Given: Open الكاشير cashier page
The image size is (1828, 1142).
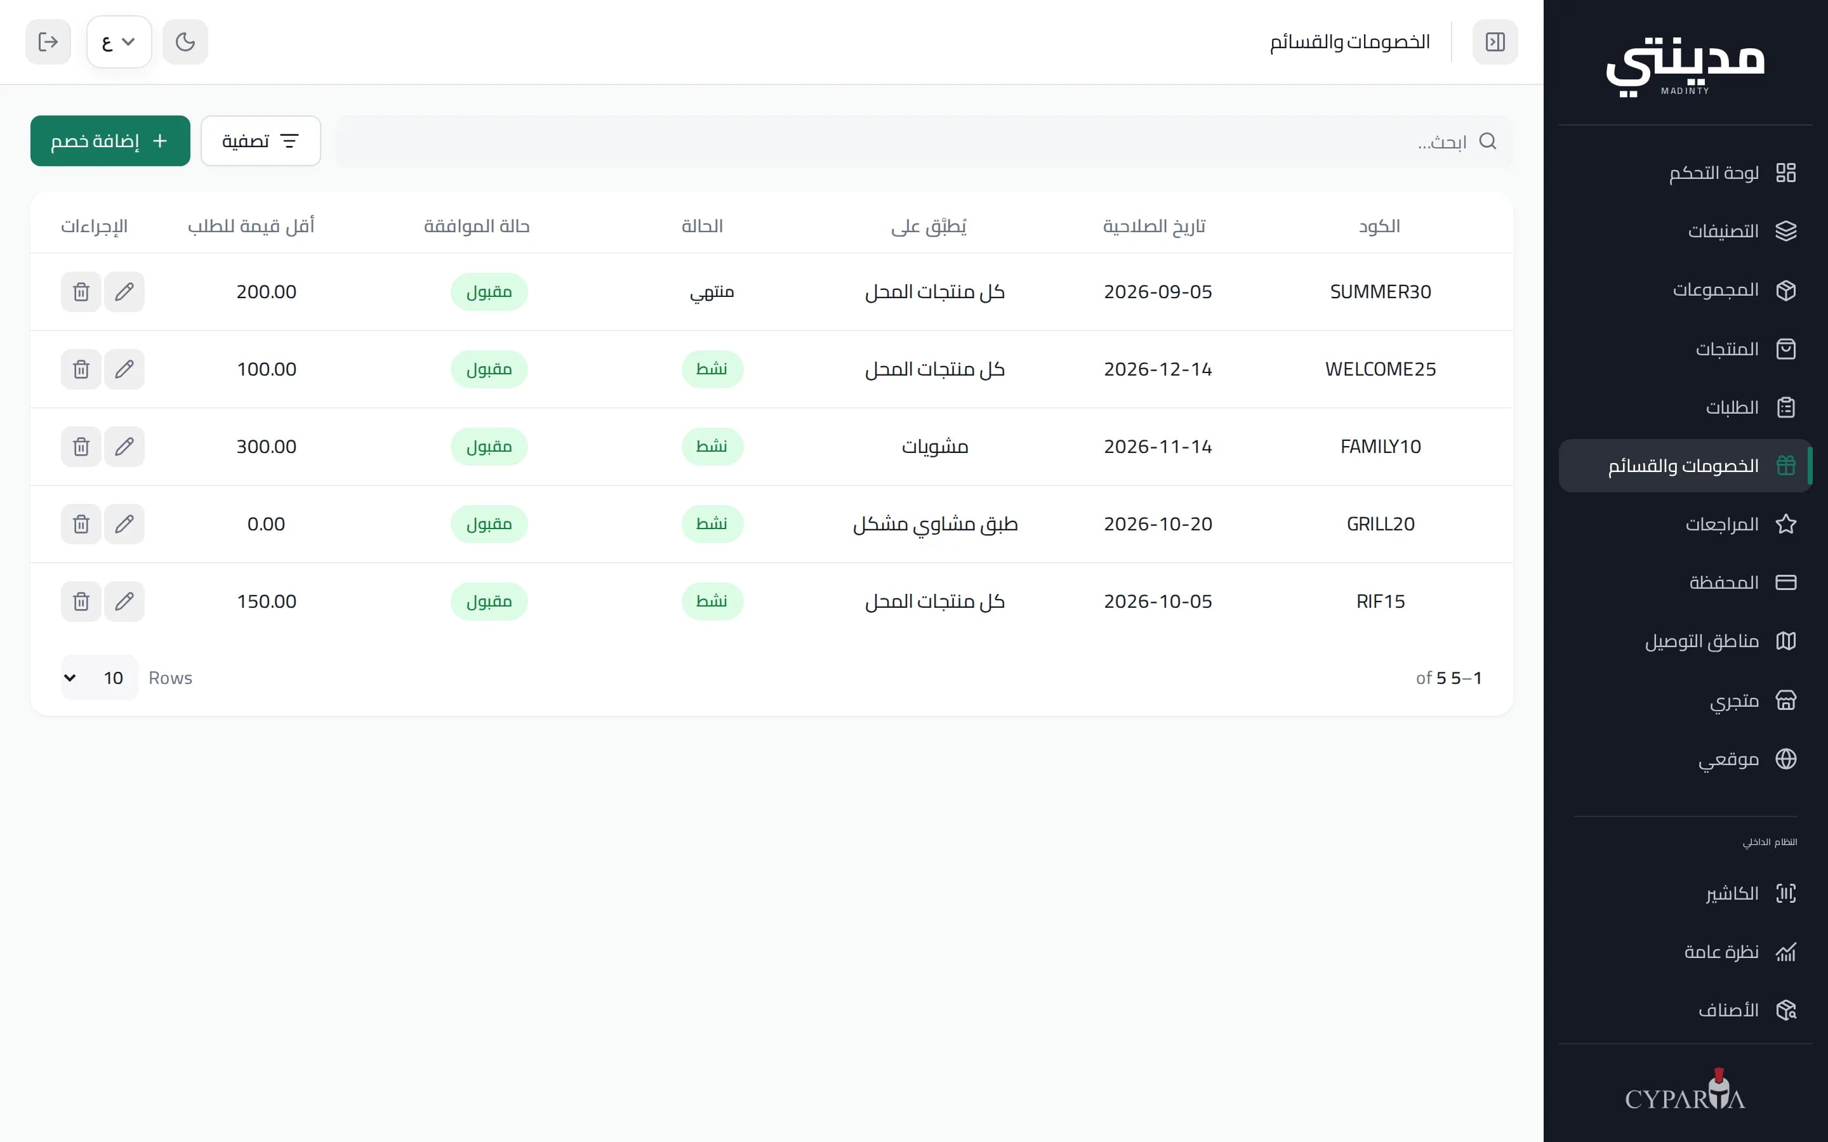Looking at the screenshot, I should (x=1686, y=893).
